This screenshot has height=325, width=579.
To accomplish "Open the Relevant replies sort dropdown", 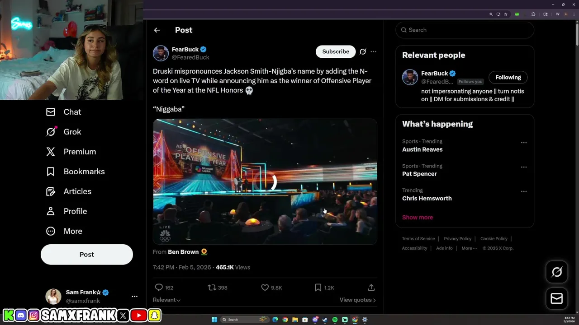I will (x=166, y=300).
